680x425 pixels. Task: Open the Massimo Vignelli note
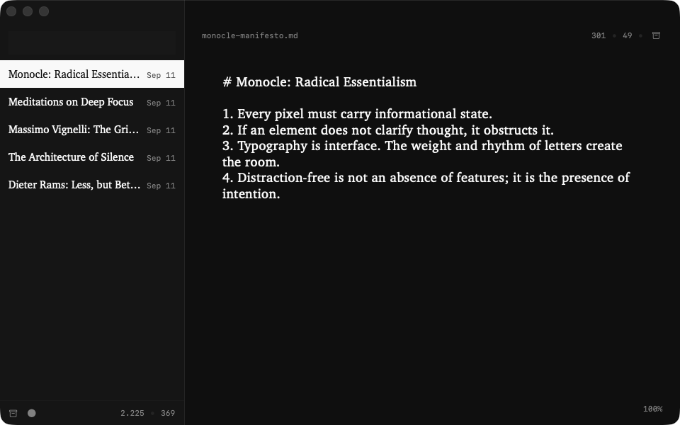click(92, 130)
